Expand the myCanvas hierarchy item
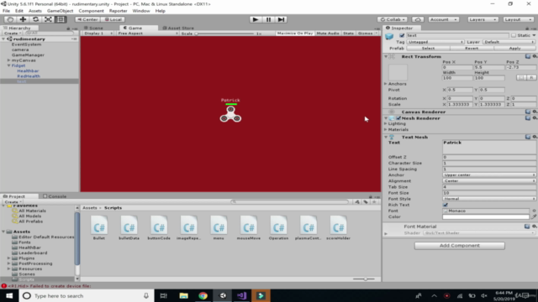This screenshot has width=538, height=302. pyautogui.click(x=8, y=60)
